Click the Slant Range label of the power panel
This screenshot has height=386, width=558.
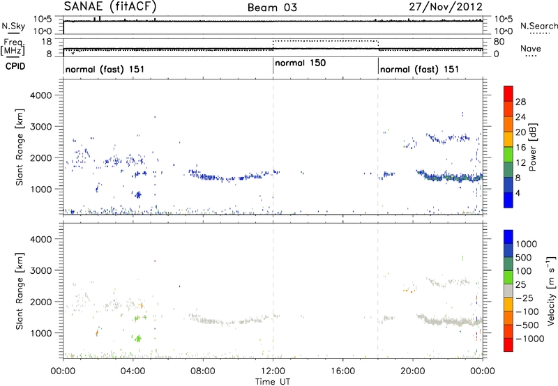(x=20, y=147)
